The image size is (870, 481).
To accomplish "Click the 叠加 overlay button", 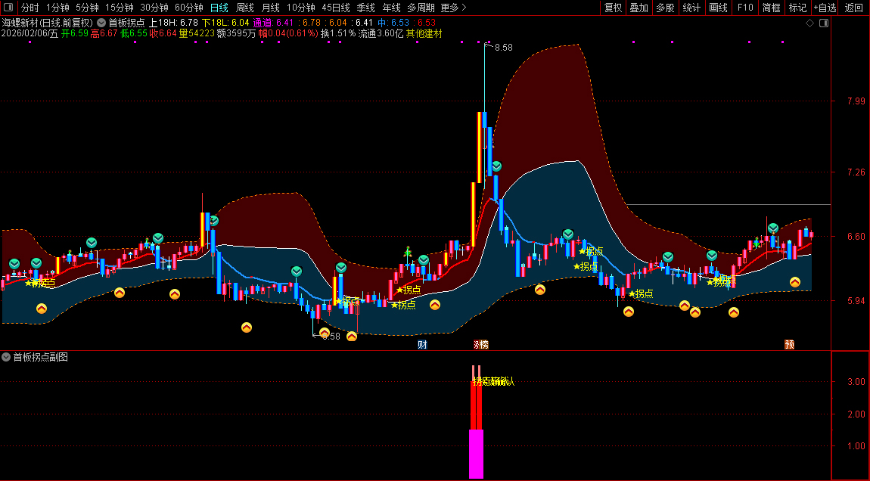I will point(639,8).
